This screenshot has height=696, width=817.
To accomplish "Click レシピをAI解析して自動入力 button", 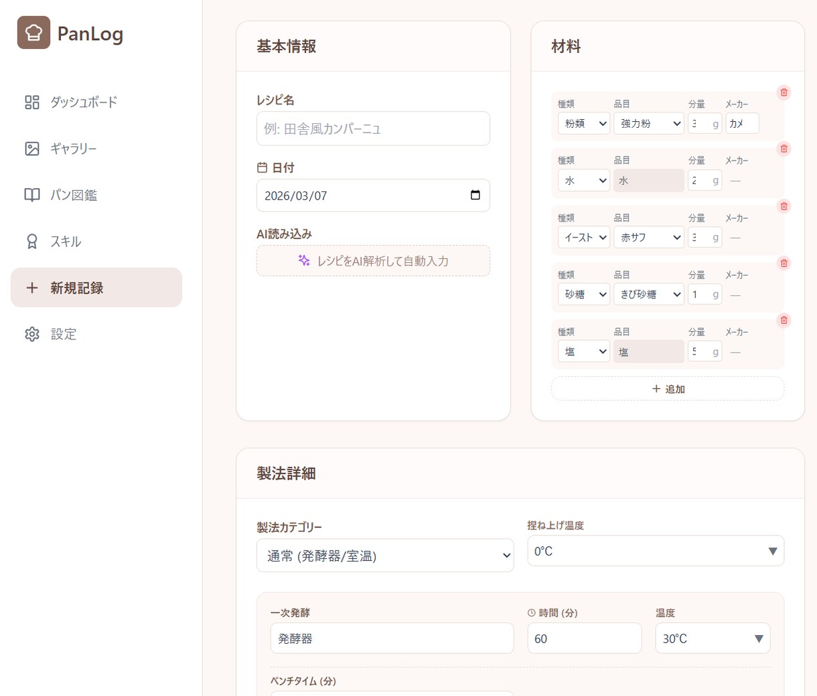I will point(373,261).
